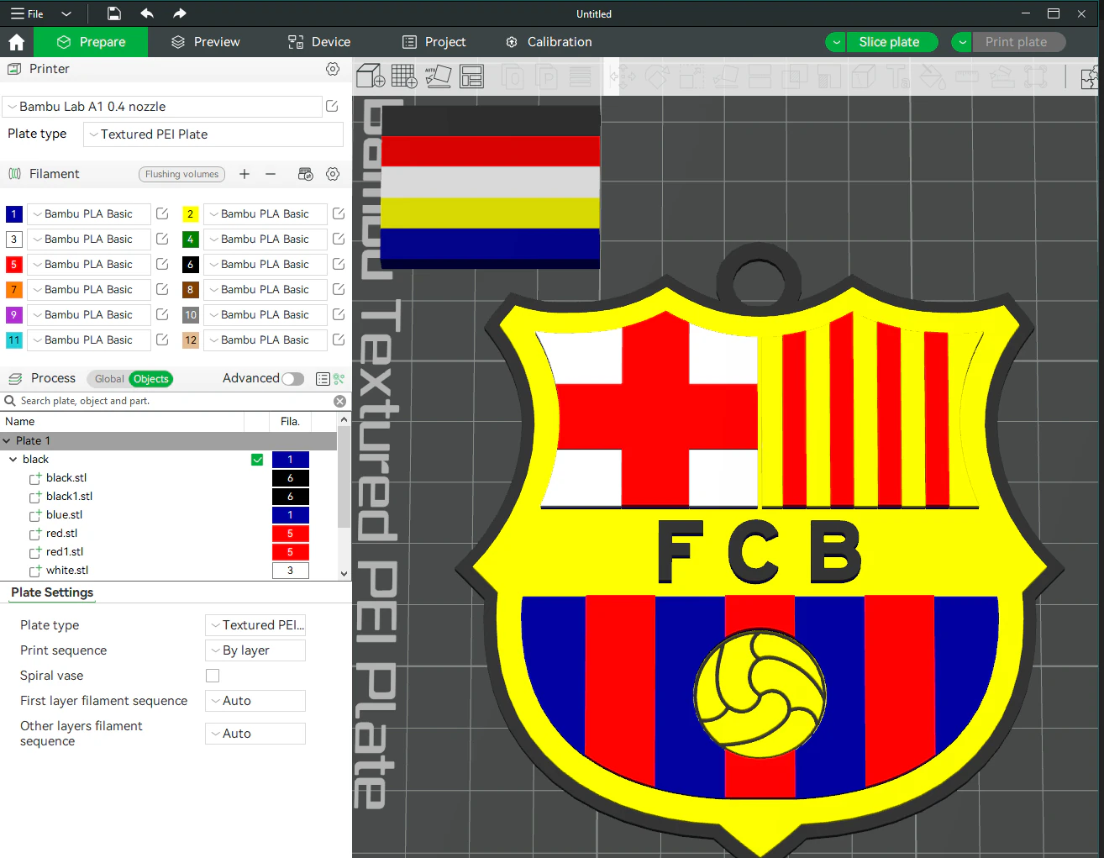The width and height of the screenshot is (1104, 858).
Task: Switch to the Calibration tab
Action: coord(549,42)
